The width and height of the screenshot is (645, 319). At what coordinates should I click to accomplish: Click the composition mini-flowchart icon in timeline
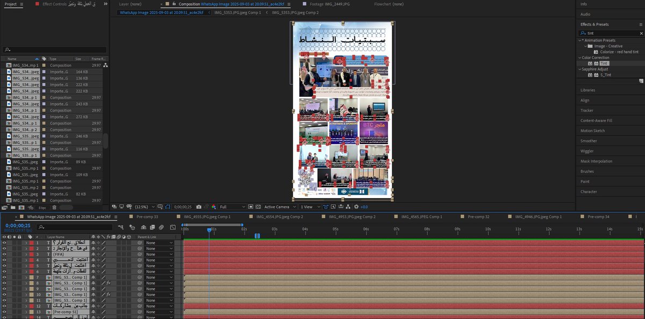(121, 227)
